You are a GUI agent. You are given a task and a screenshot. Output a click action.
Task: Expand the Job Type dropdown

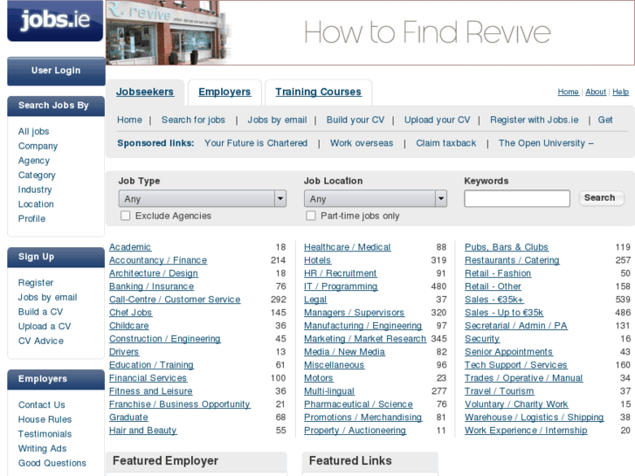pyautogui.click(x=203, y=198)
